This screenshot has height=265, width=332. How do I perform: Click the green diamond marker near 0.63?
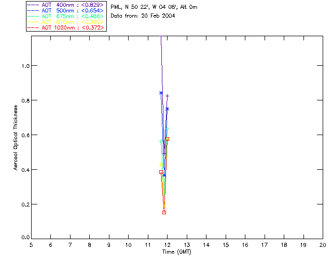(167, 128)
